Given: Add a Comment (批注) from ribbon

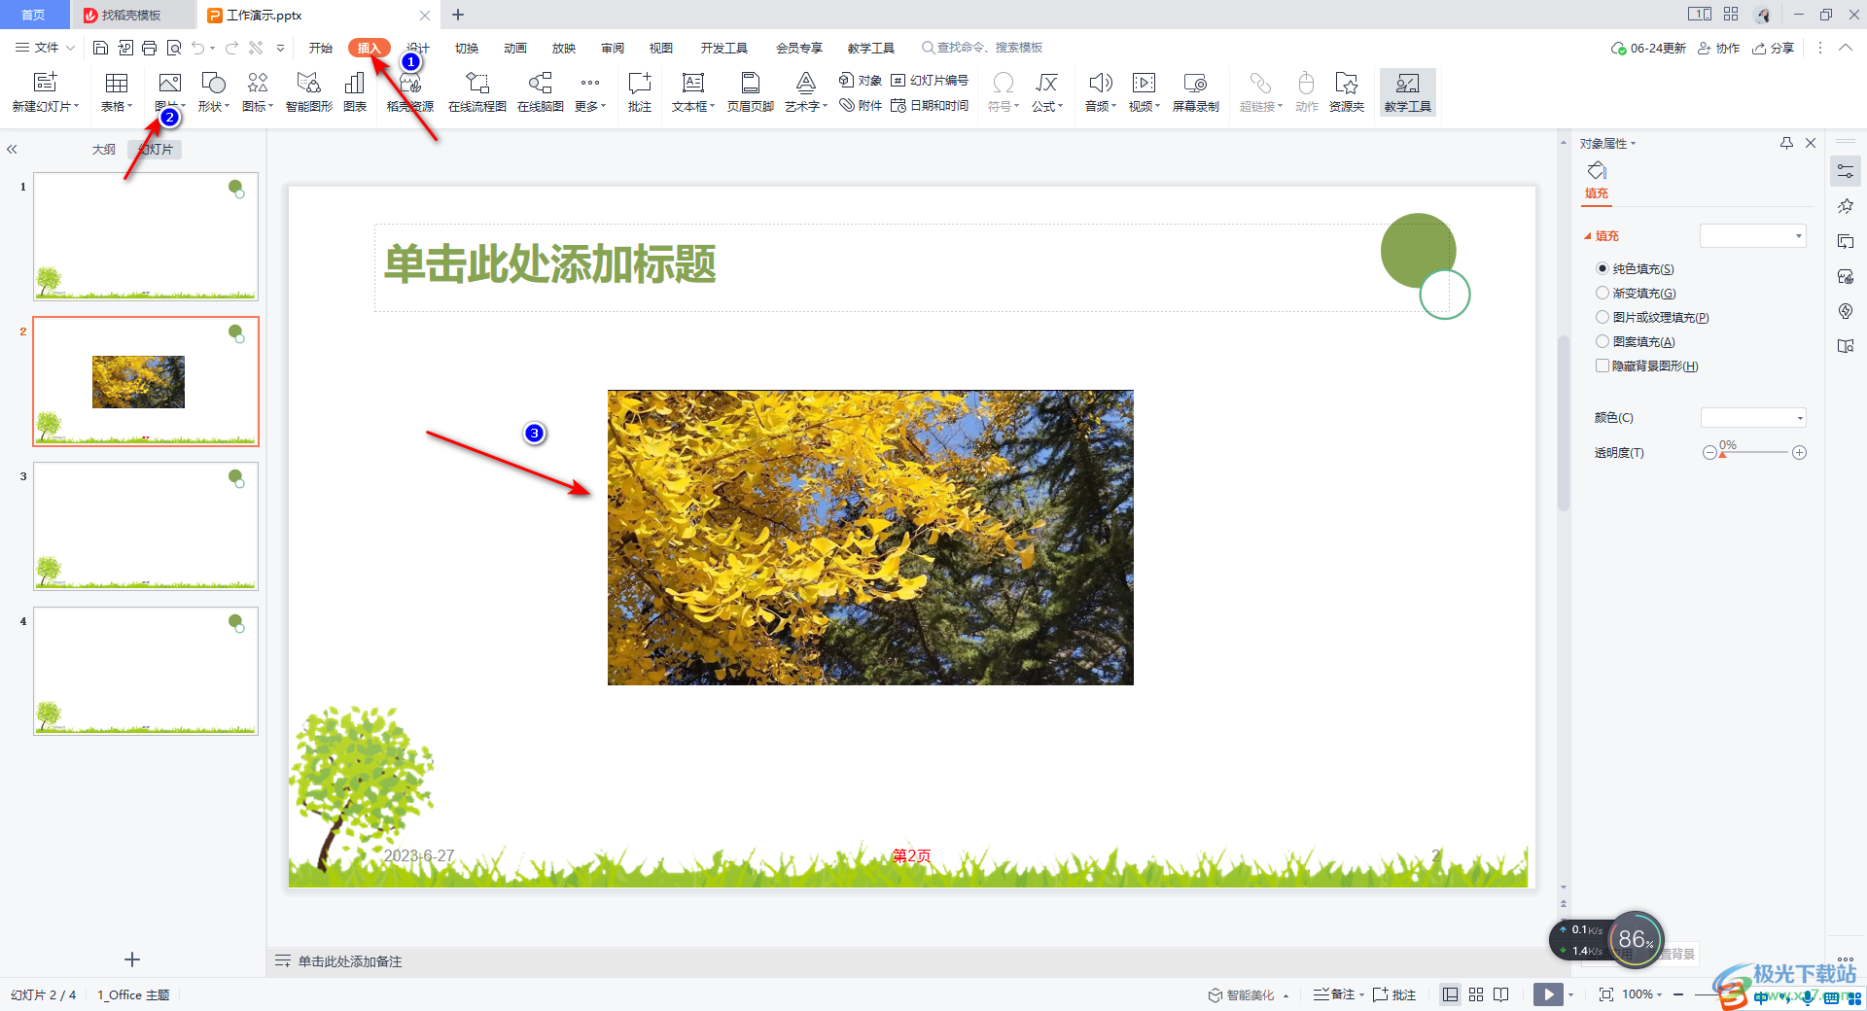Looking at the screenshot, I should tap(639, 92).
